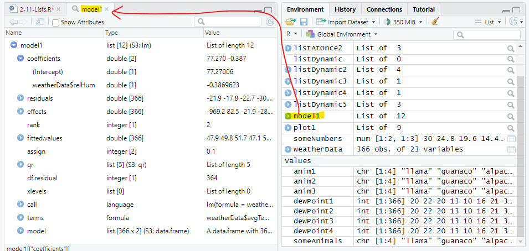Click the Name column header

pos(54,33)
